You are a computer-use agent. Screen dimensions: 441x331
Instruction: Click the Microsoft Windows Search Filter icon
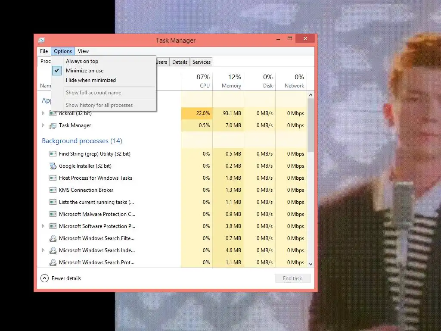53,238
